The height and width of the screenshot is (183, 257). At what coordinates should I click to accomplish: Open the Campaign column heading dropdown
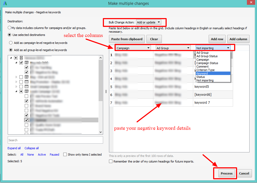(133, 48)
